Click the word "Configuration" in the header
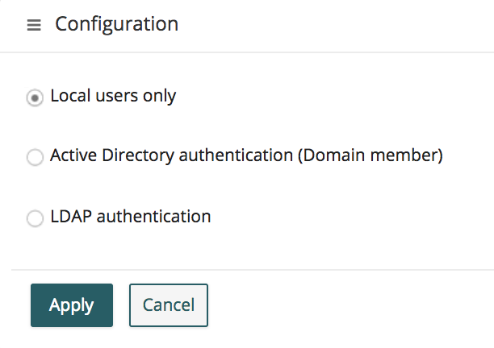The height and width of the screenshot is (348, 494). (116, 24)
